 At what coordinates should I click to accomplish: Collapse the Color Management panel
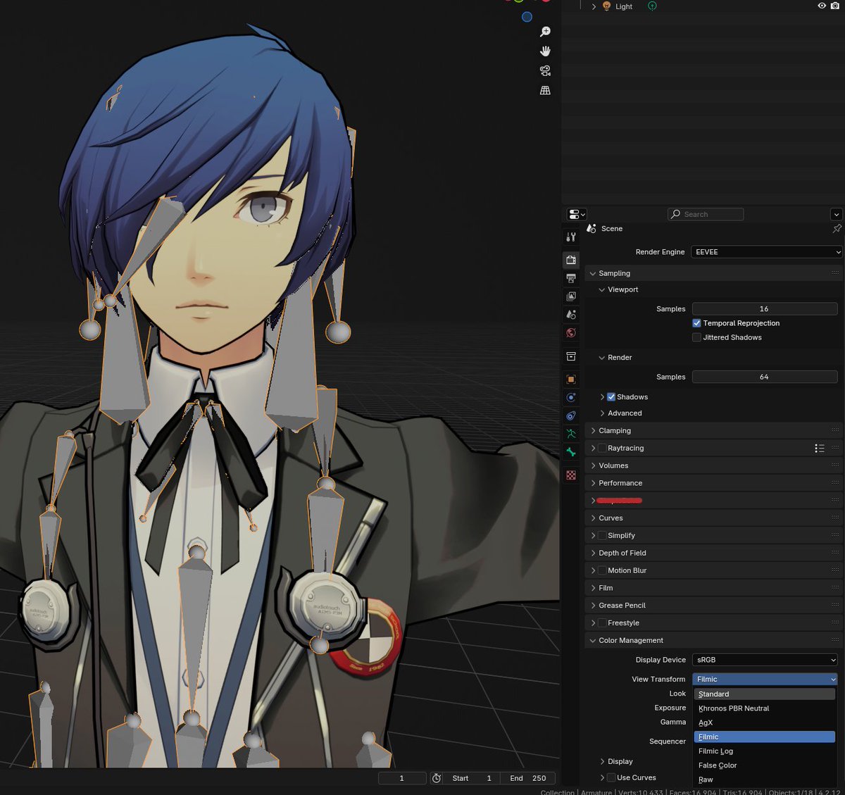[593, 641]
